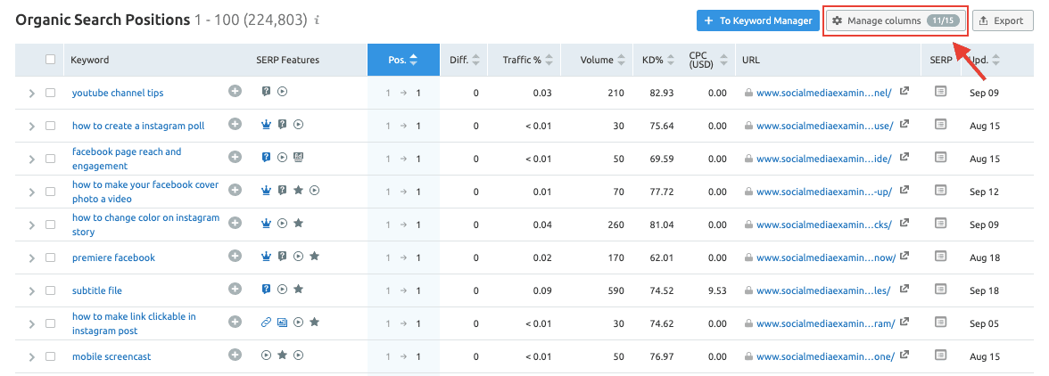Check the box for 'youtube channel tips'
The height and width of the screenshot is (376, 1049).
51,93
